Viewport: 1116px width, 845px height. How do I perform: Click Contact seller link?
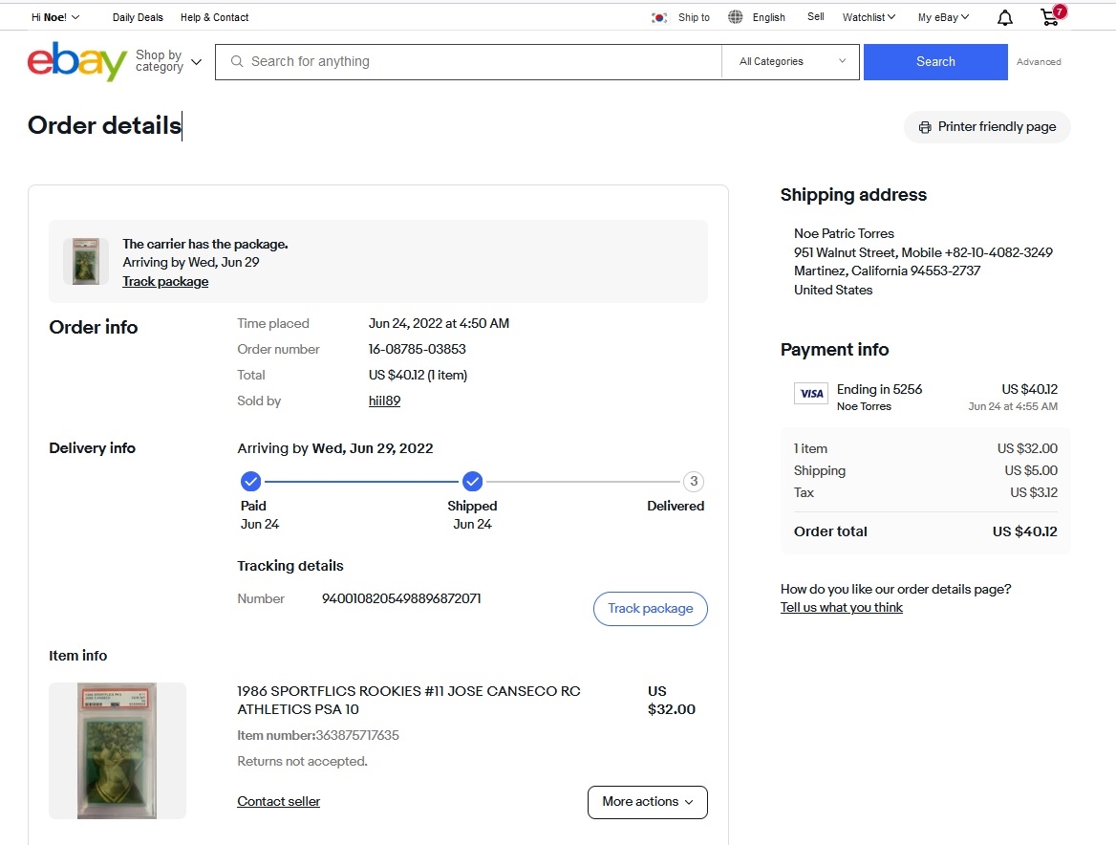pos(278,802)
